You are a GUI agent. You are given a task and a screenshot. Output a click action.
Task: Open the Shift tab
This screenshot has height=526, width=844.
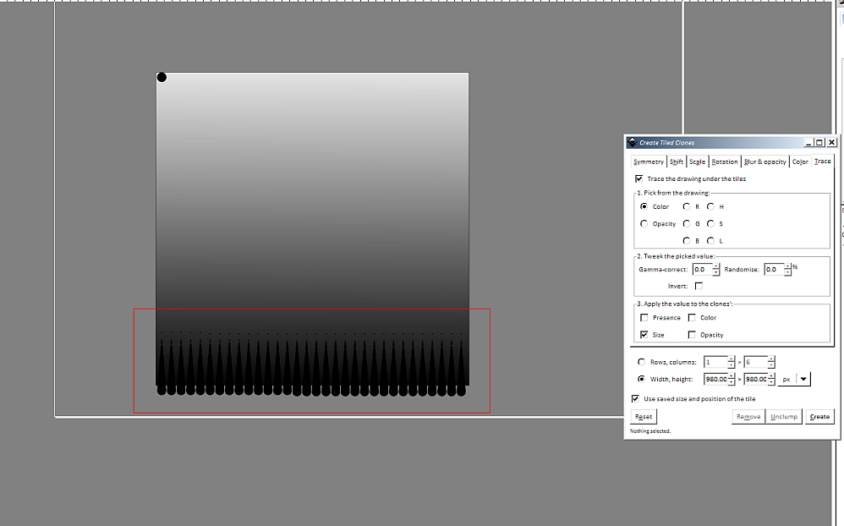tap(676, 162)
